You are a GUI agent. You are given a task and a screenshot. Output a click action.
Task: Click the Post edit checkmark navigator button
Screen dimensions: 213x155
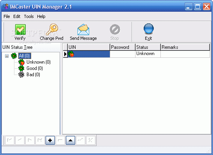[x=81, y=140]
